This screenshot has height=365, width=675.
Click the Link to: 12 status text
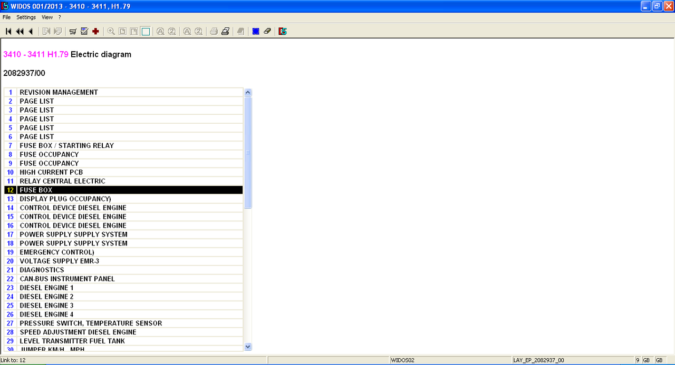click(13, 360)
